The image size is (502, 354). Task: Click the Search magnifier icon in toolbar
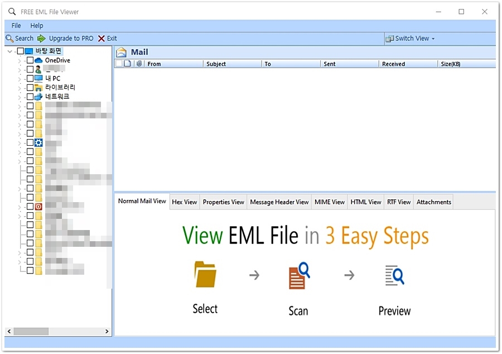9,39
